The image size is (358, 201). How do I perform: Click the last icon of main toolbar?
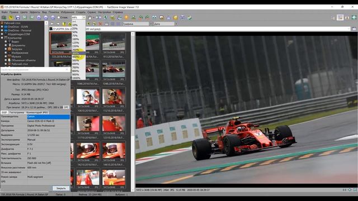pos(190,17)
